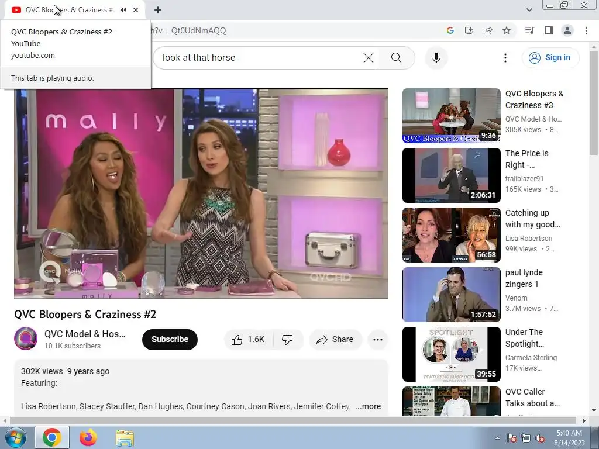Open QVC Caller Talks about a... title
This screenshot has width=599, height=449.
pyautogui.click(x=532, y=398)
